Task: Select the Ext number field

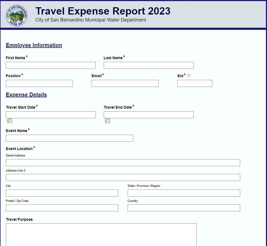Action: [195, 83]
